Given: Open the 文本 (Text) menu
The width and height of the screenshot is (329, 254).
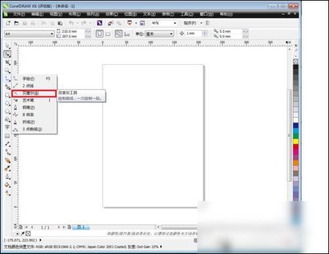Looking at the screenshot, I should [x=149, y=14].
